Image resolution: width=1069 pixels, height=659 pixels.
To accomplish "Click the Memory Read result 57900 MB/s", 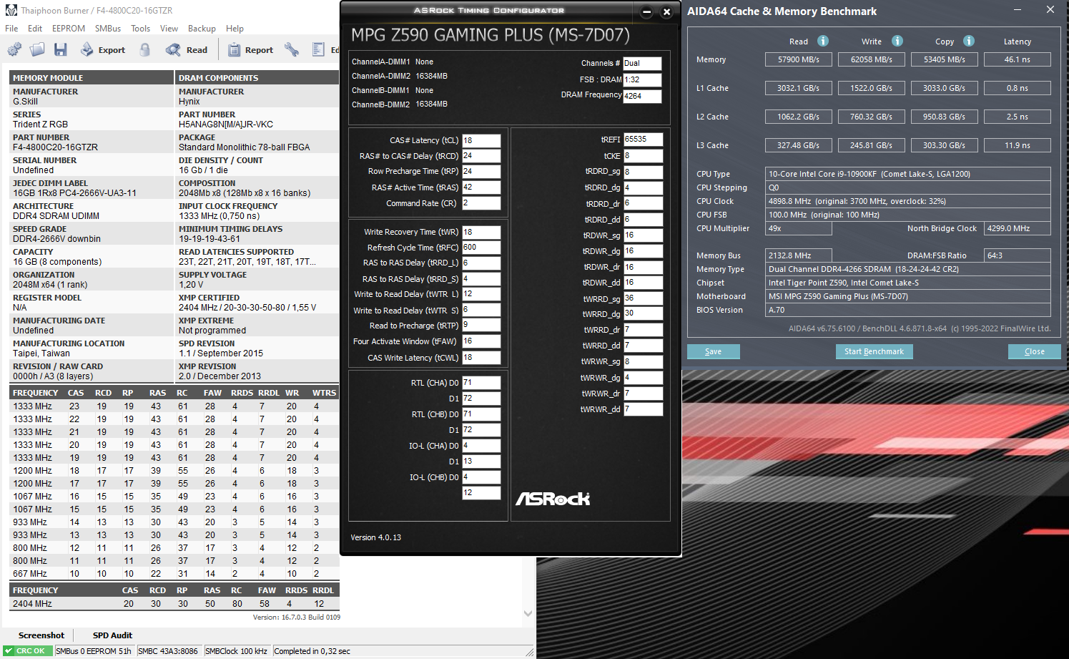I will coord(799,59).
